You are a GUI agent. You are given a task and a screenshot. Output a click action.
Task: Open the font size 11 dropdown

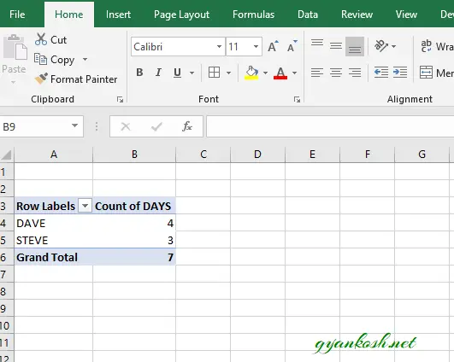tap(256, 46)
